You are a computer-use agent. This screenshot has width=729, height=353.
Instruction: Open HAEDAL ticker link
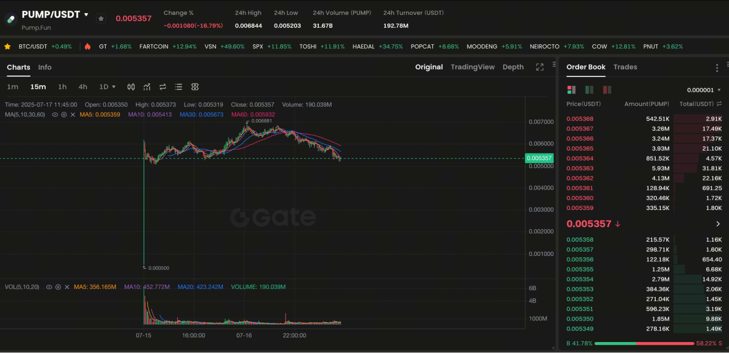coord(377,47)
